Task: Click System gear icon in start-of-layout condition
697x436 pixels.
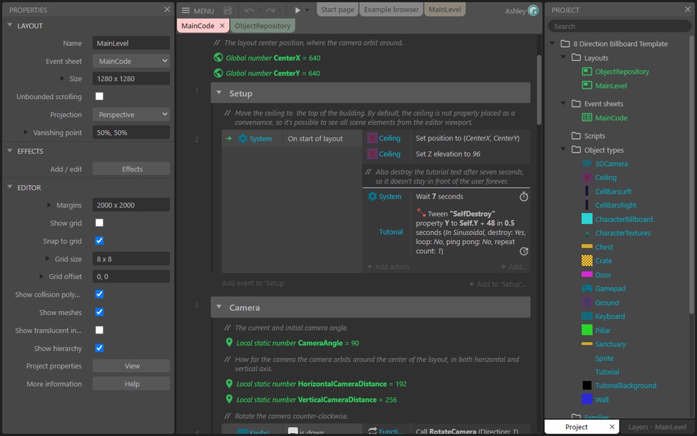Action: tap(242, 139)
